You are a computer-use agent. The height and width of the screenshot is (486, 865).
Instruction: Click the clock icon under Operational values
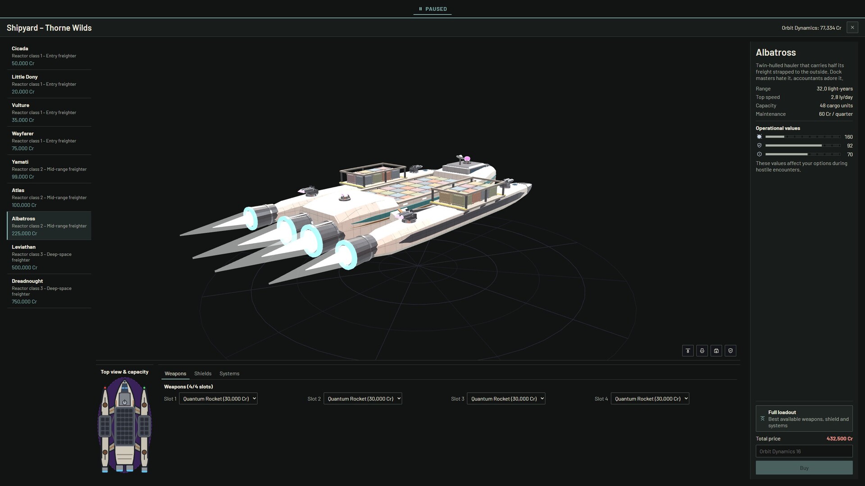pyautogui.click(x=759, y=154)
